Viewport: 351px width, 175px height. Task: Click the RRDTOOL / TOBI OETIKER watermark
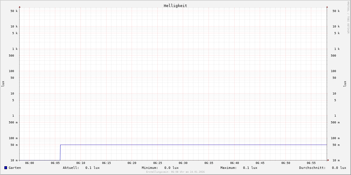348,17
